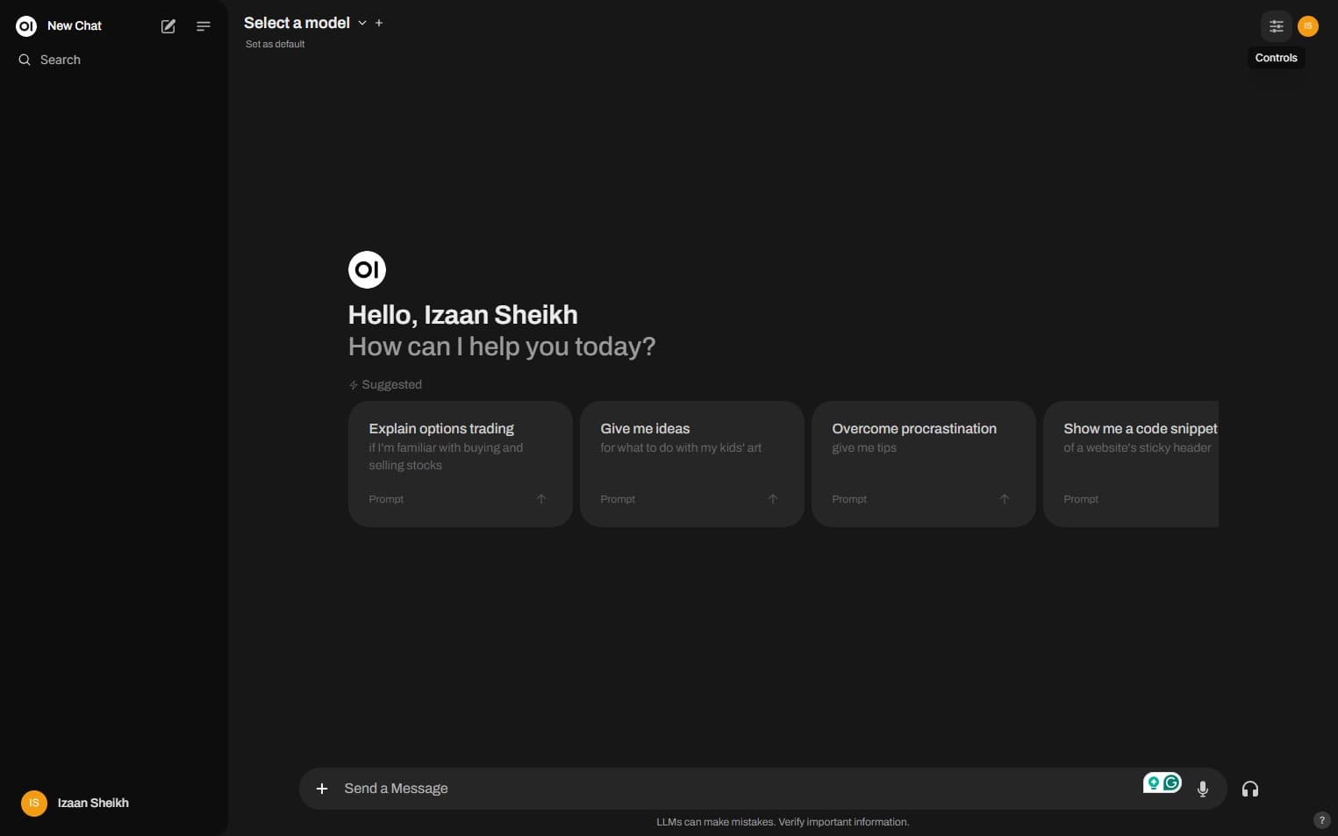
Task: Click the chevron next to Select a model
Action: (x=361, y=23)
